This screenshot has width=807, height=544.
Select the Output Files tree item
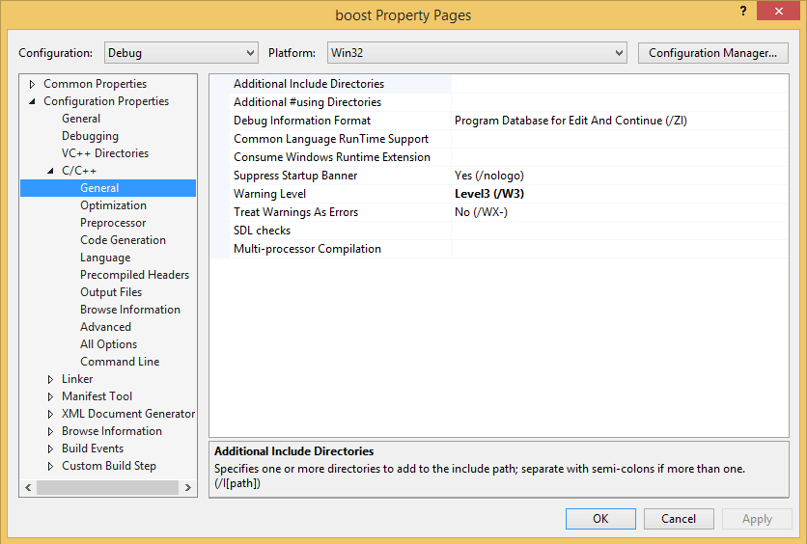click(x=111, y=292)
